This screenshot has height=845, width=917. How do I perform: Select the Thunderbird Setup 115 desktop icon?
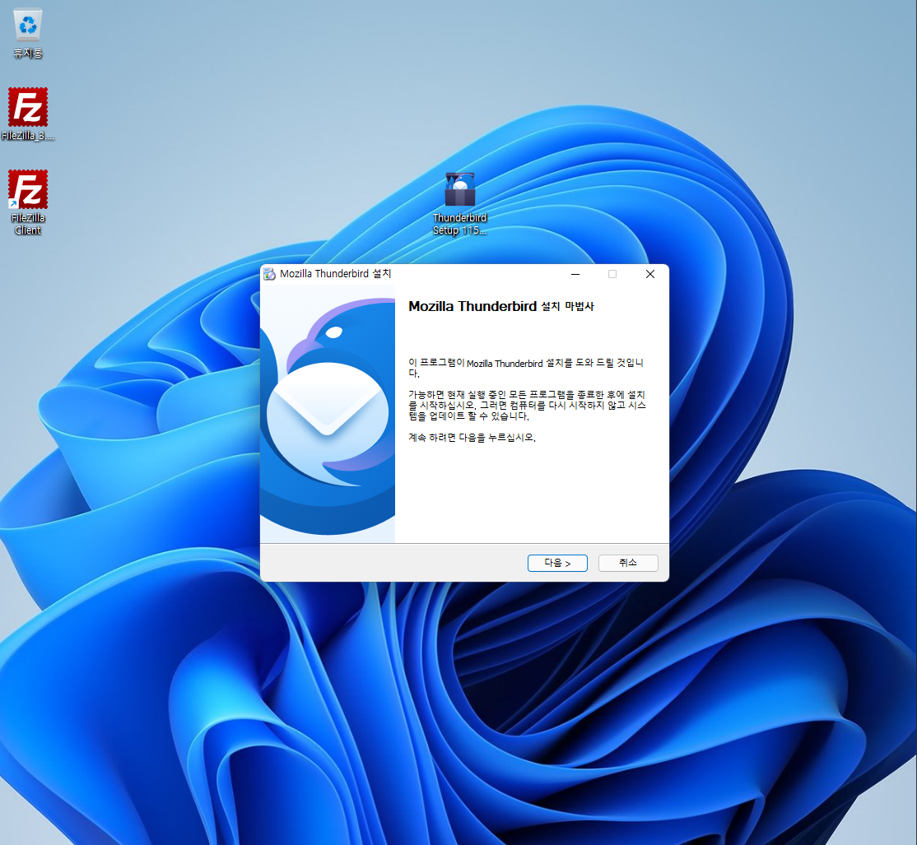point(459,204)
